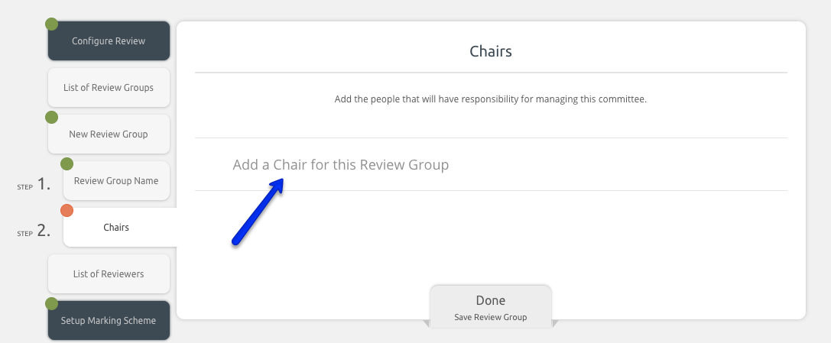
Task: Click the Step 2 number label
Action: coord(34,231)
